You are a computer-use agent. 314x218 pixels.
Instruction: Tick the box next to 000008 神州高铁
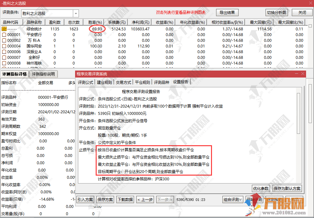click(4, 63)
